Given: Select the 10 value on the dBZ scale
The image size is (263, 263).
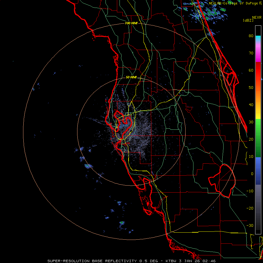Looking at the screenshot, I should (x=251, y=157).
